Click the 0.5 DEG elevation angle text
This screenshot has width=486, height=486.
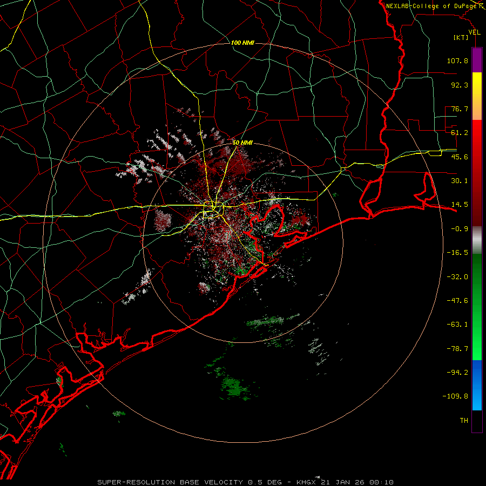pyautogui.click(x=265, y=482)
